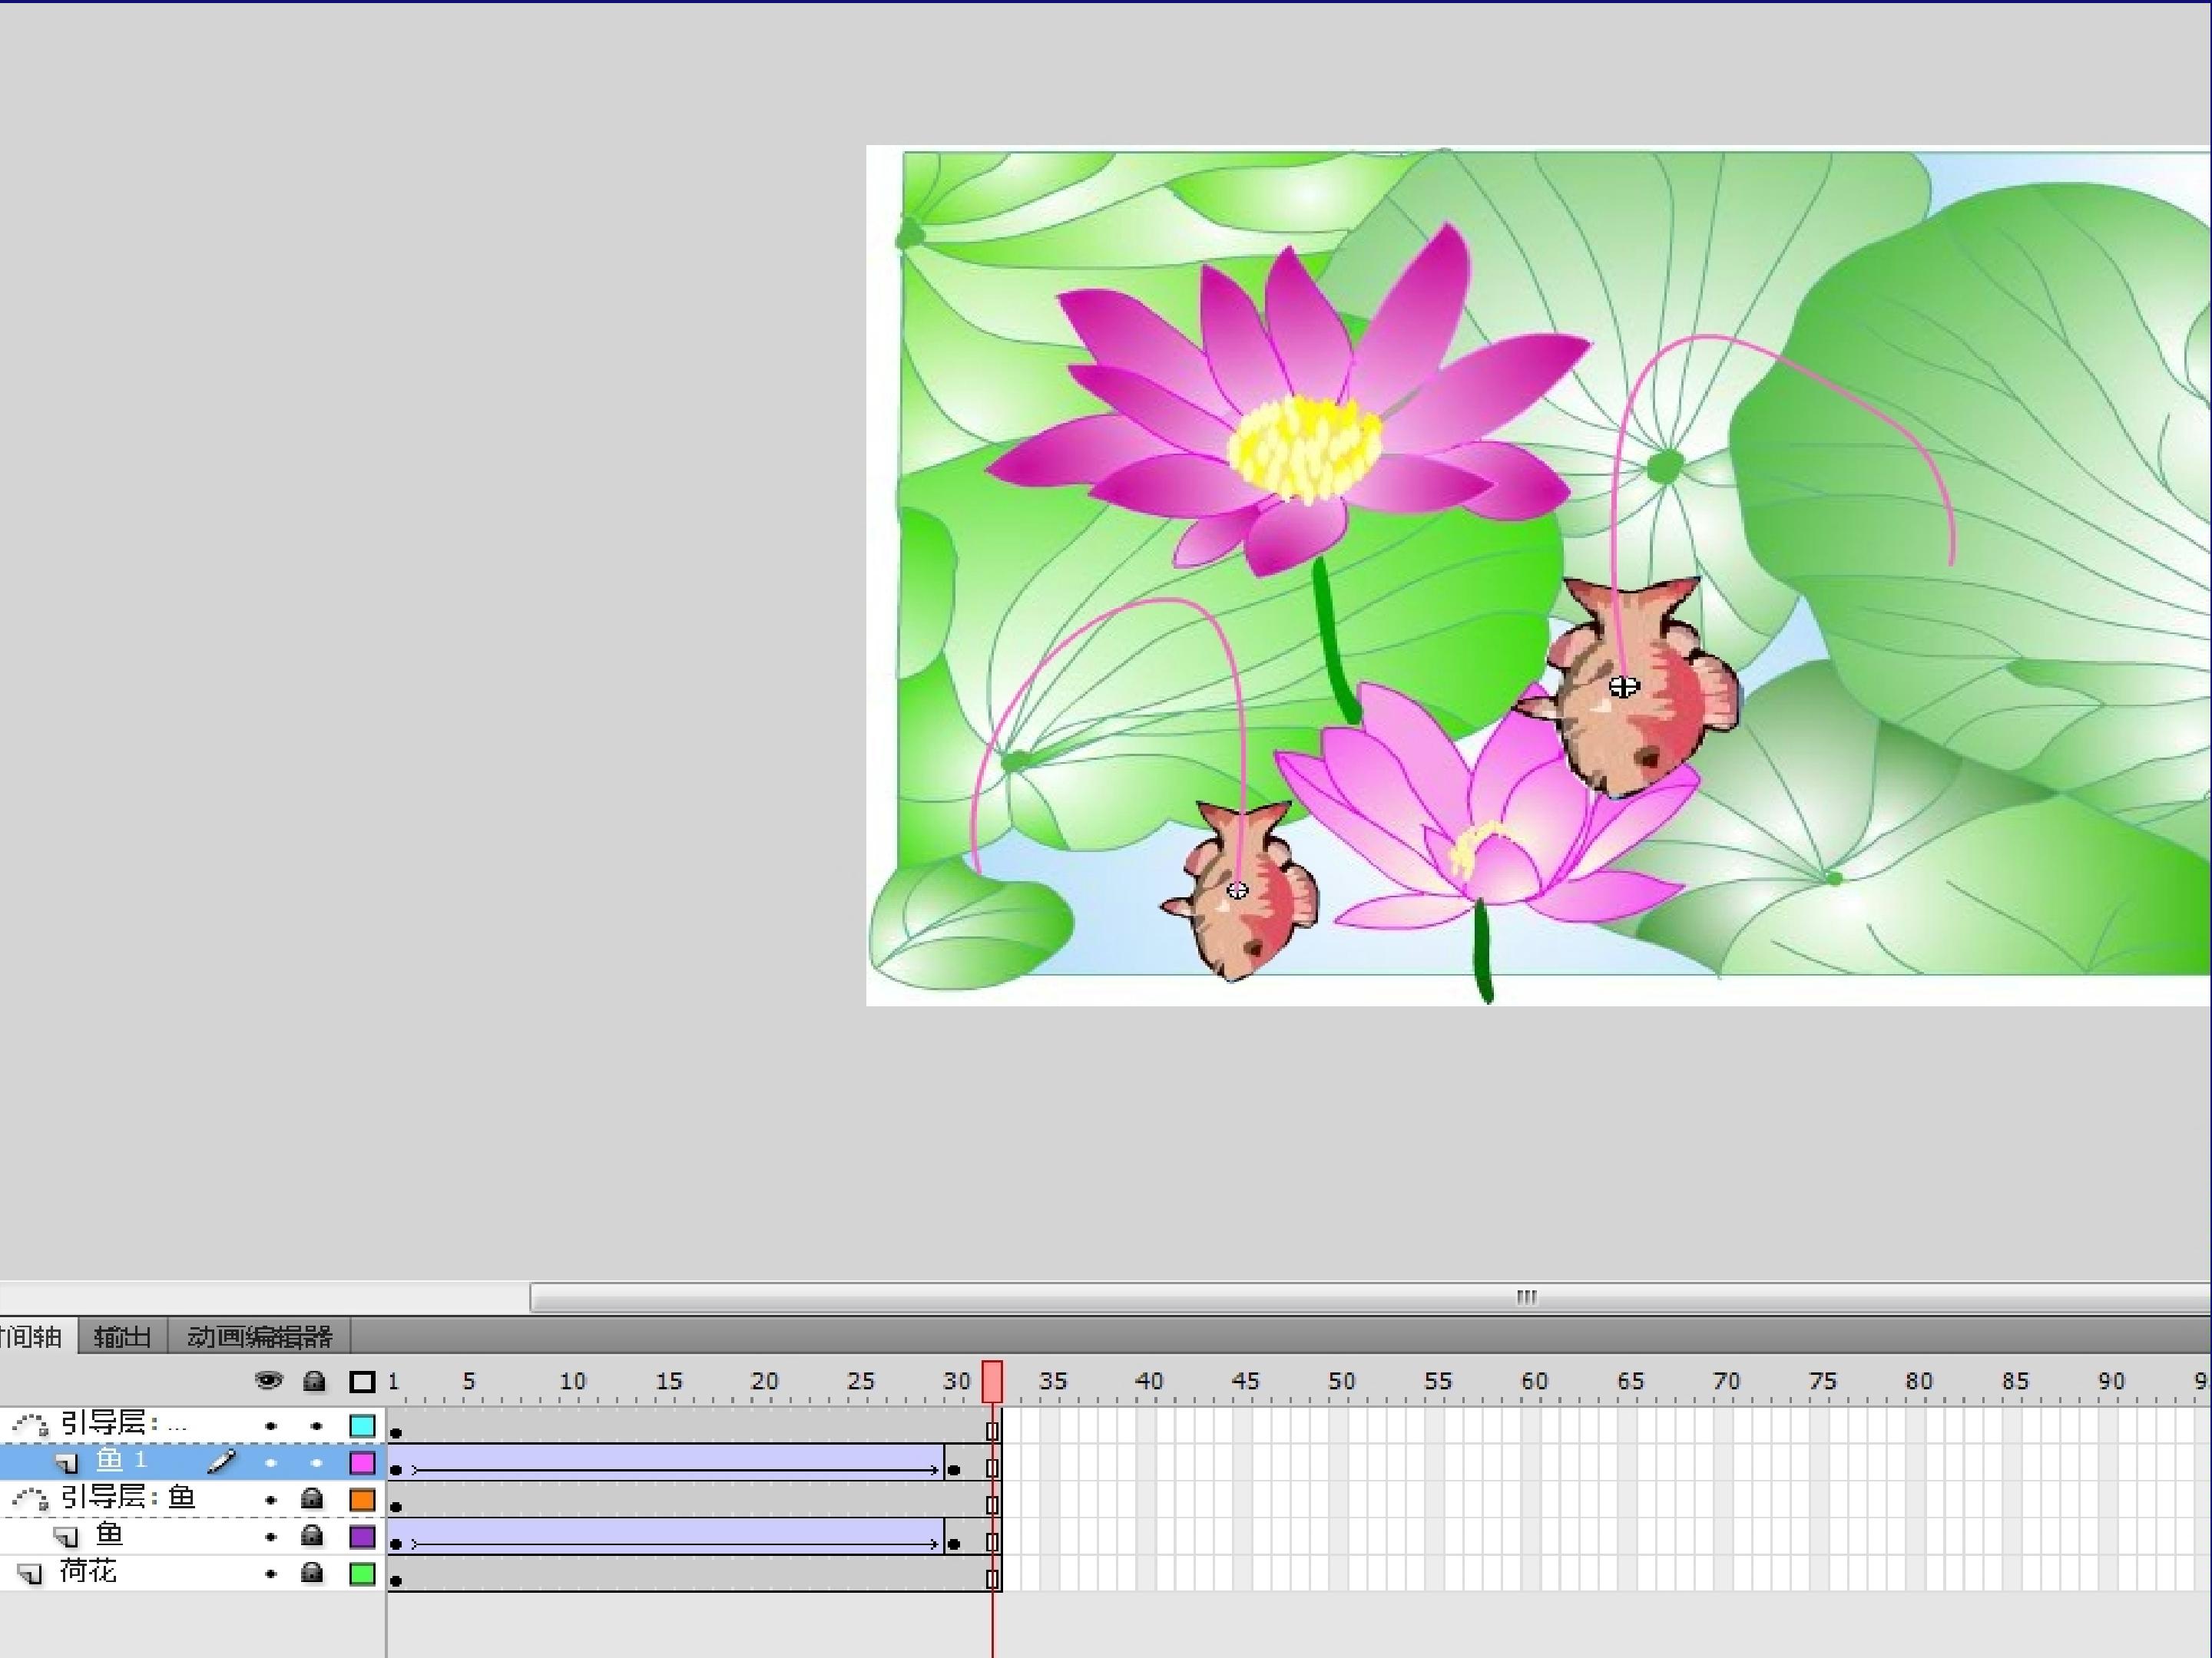This screenshot has width=2212, height=1658.
Task: Click the page icon of layer 鱼
Action: point(66,1537)
